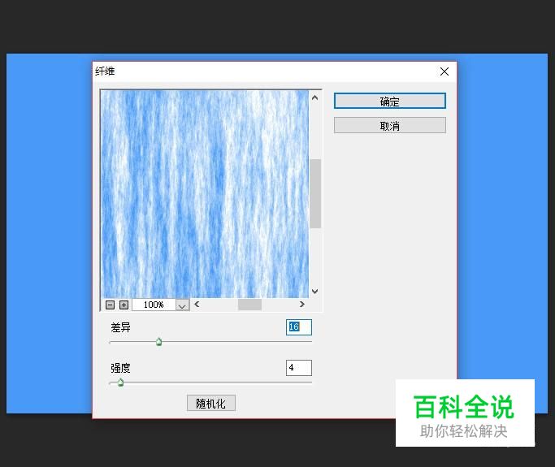Screen dimensions: 555x467
Task: Click the 差异 label text
Action: [121, 327]
